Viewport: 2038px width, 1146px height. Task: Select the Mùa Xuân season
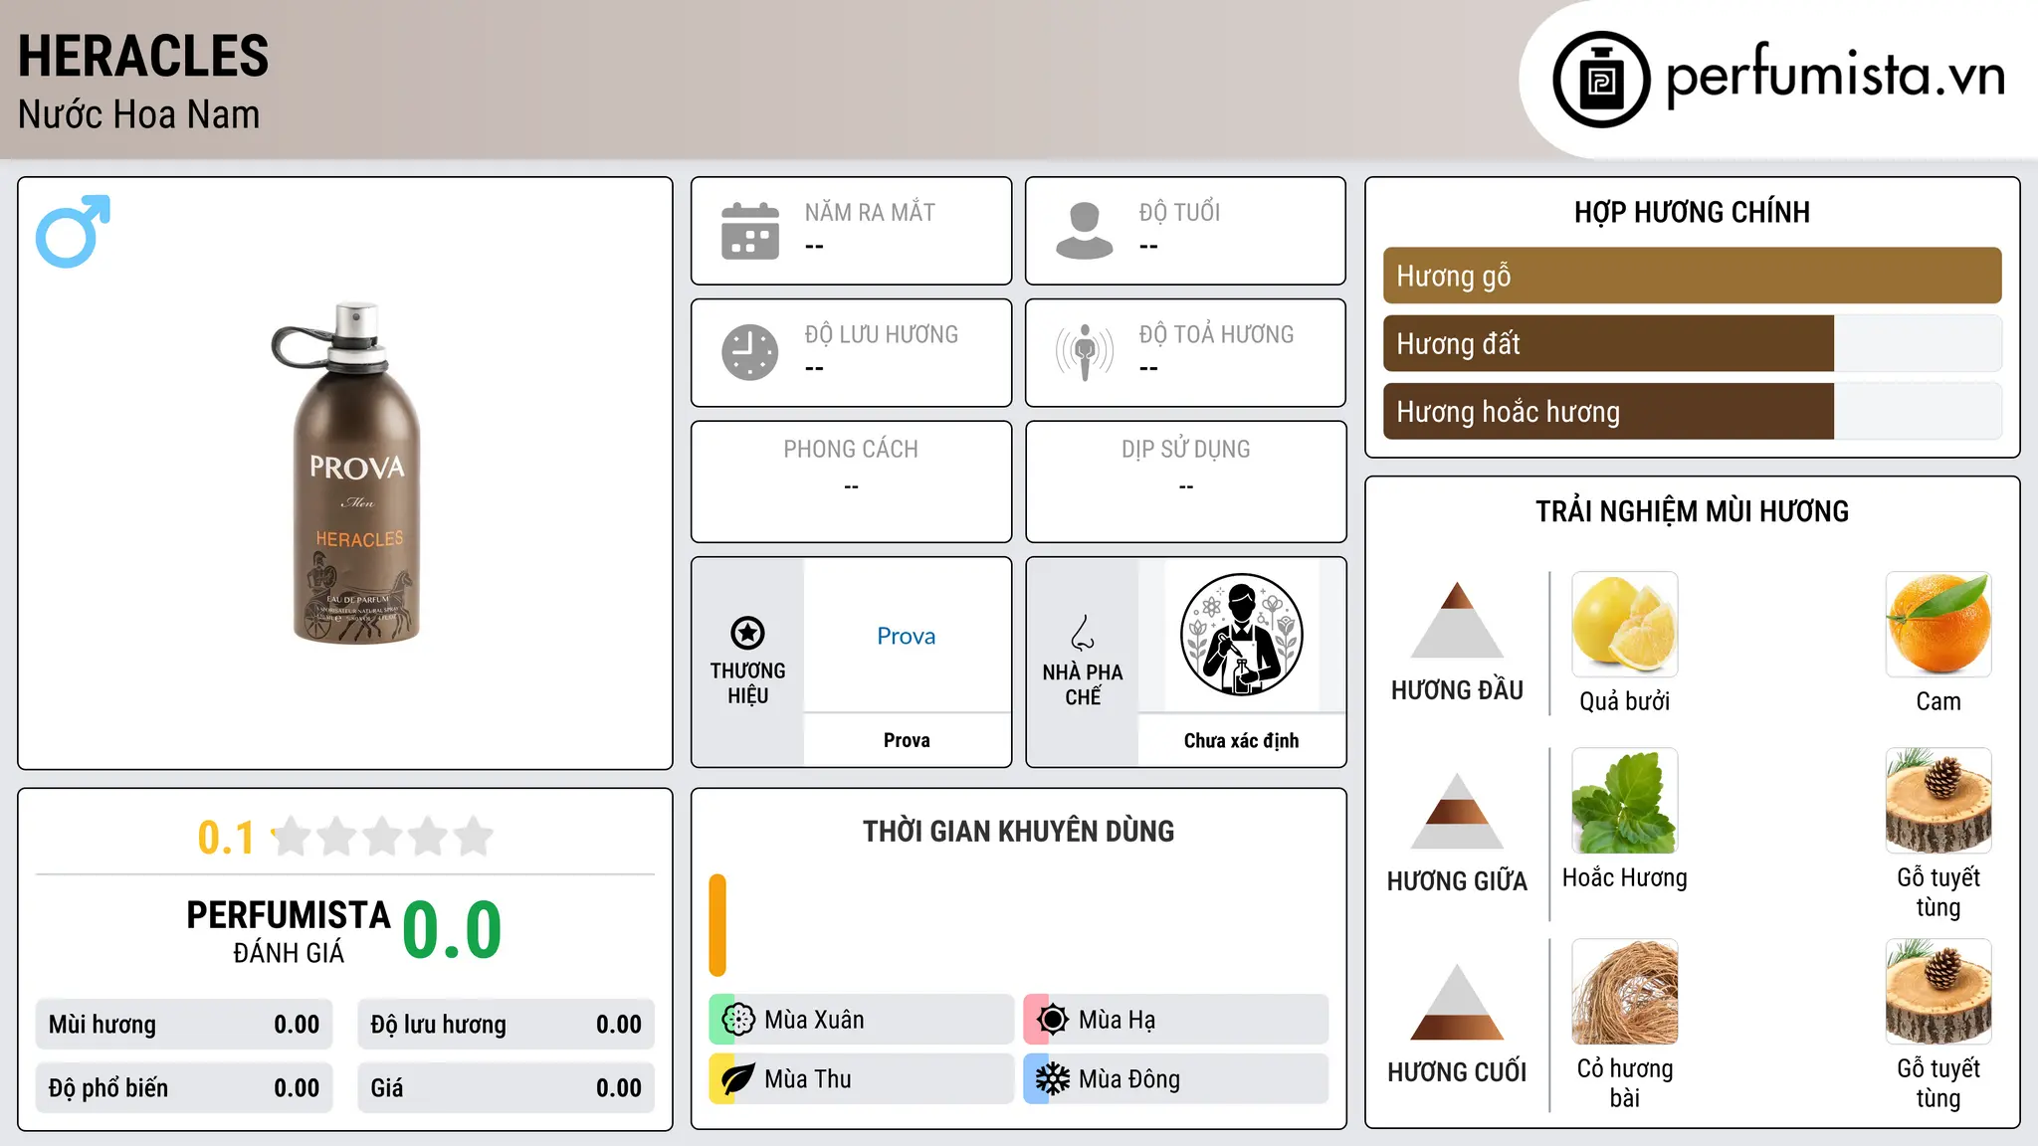pyautogui.click(x=862, y=1020)
